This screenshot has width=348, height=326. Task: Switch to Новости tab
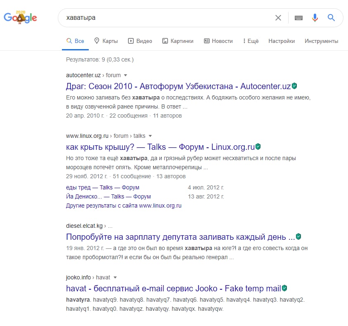pos(218,41)
